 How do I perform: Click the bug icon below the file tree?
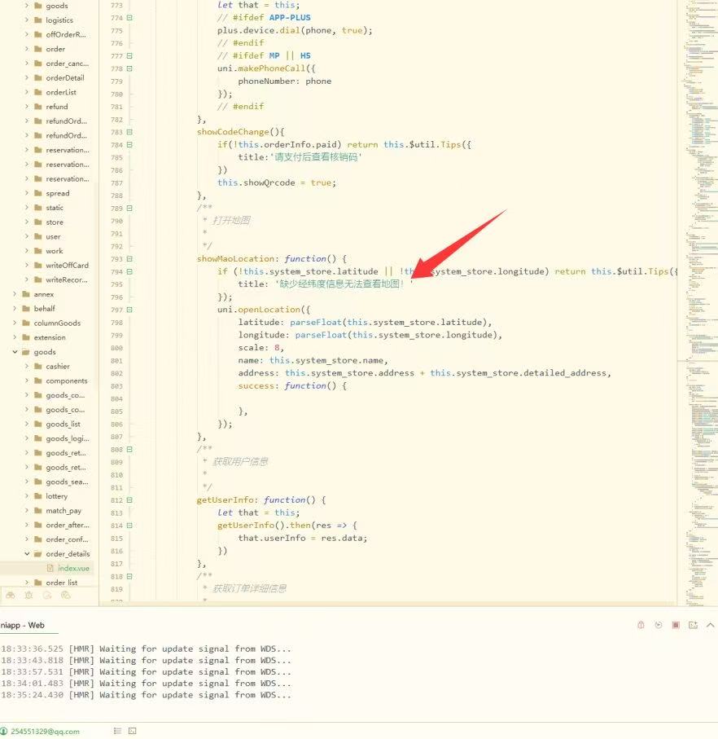pos(28,596)
